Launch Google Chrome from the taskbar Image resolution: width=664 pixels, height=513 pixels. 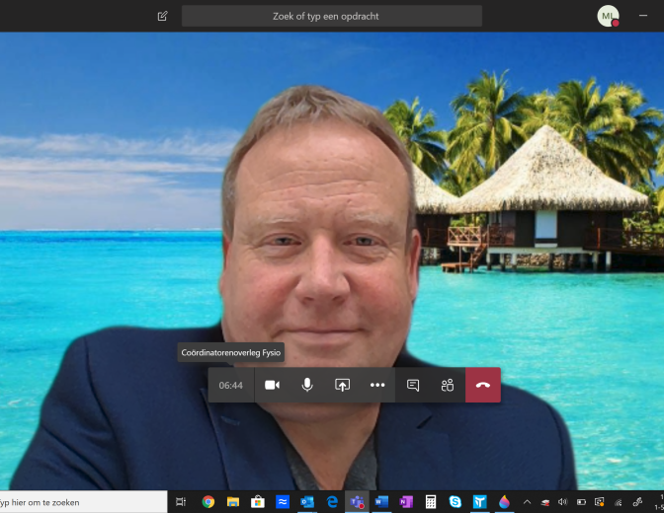click(x=207, y=502)
